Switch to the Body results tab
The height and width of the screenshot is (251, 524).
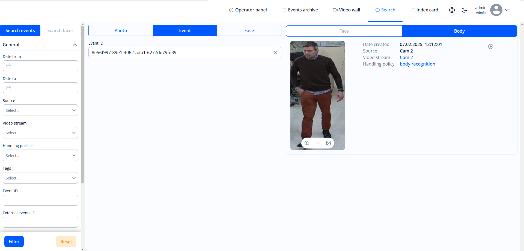459,31
